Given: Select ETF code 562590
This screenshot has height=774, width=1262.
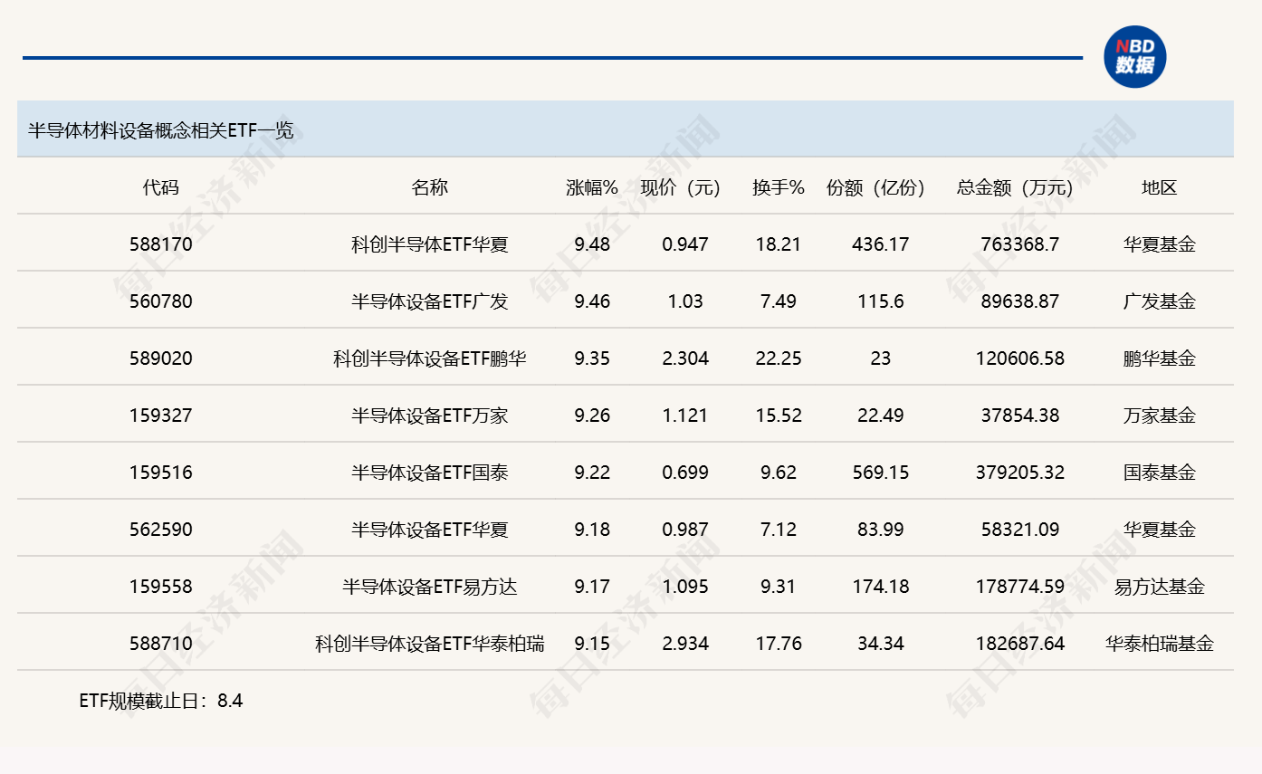Looking at the screenshot, I should (161, 530).
